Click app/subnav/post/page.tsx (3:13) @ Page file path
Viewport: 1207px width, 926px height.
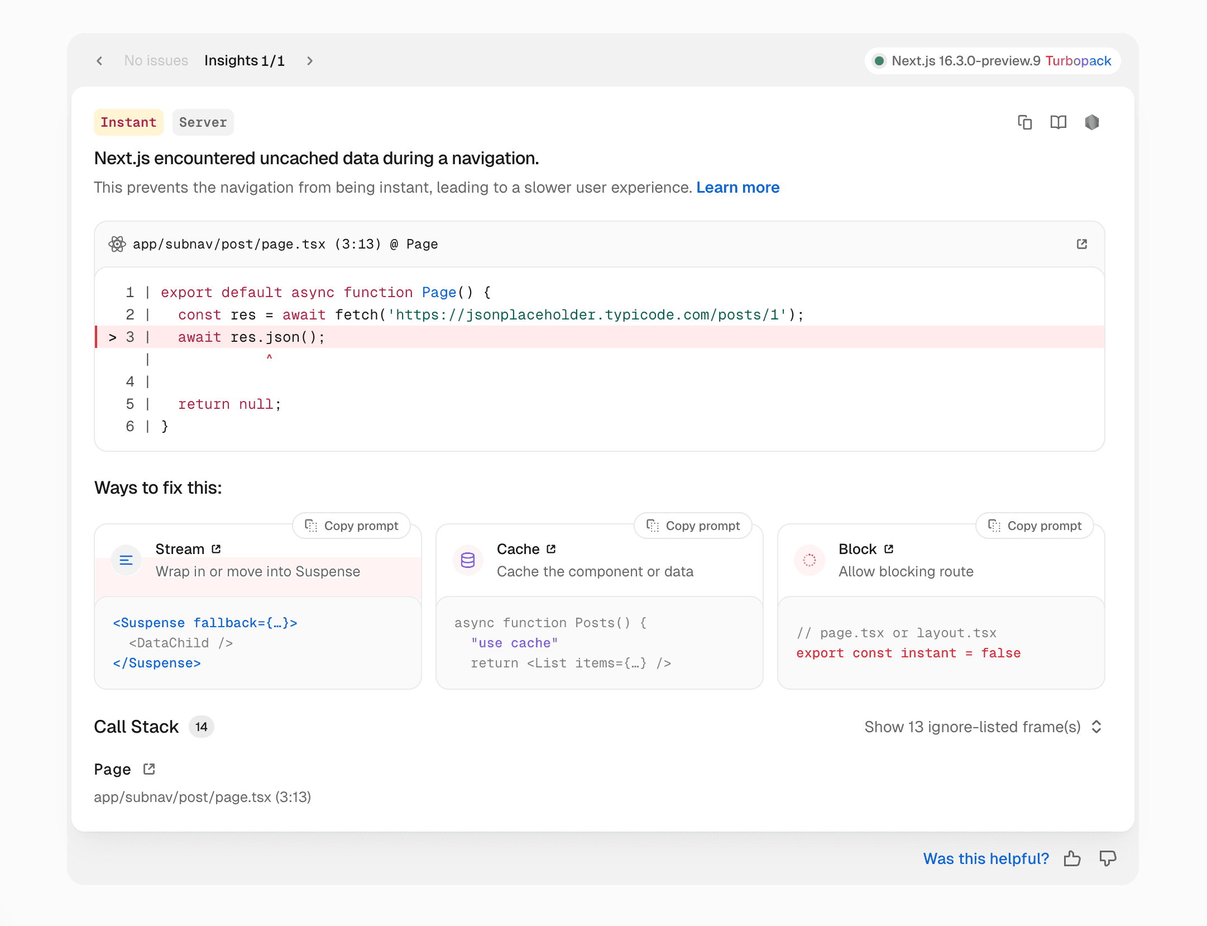(x=285, y=244)
